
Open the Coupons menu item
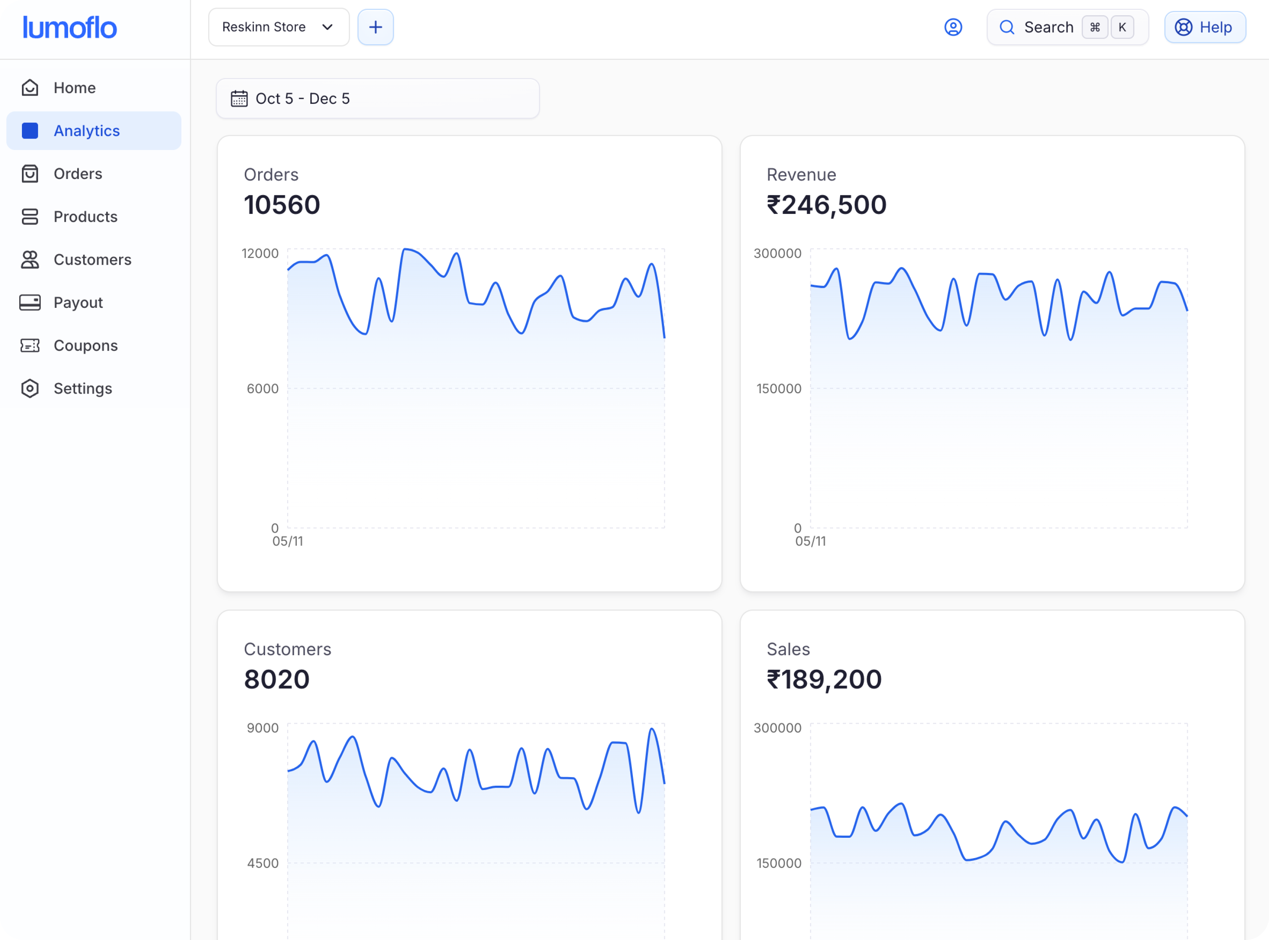click(85, 345)
